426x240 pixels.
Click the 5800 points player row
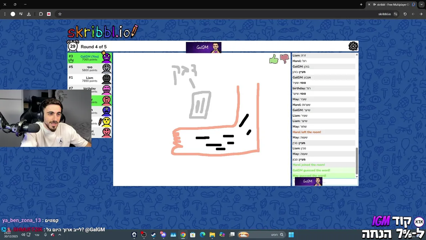[x=90, y=68]
